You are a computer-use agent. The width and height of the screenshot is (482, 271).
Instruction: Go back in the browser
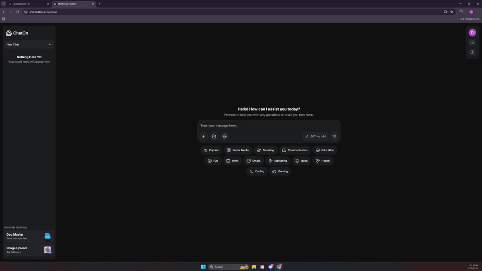pyautogui.click(x=4, y=12)
